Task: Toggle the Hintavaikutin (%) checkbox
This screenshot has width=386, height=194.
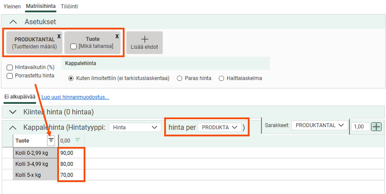Action: pyautogui.click(x=10, y=68)
